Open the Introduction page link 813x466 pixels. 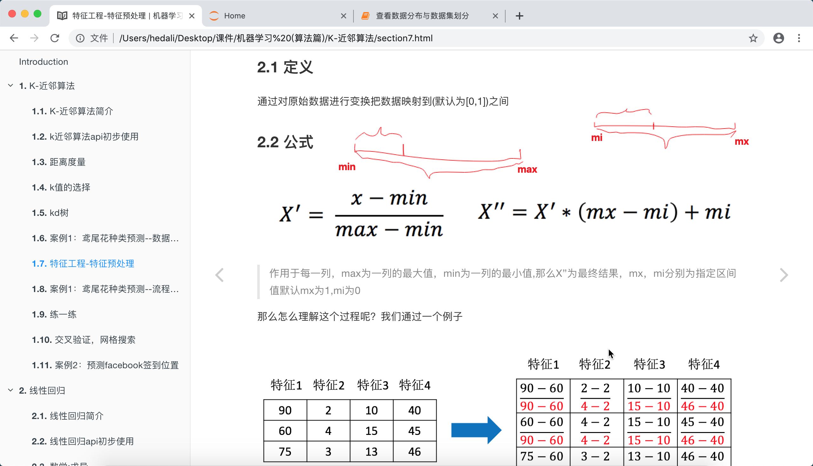pyautogui.click(x=44, y=62)
